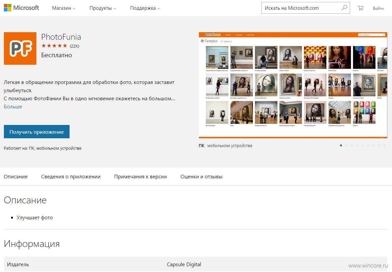Click the PhotoFunia app title
392x272 pixels.
(61, 37)
